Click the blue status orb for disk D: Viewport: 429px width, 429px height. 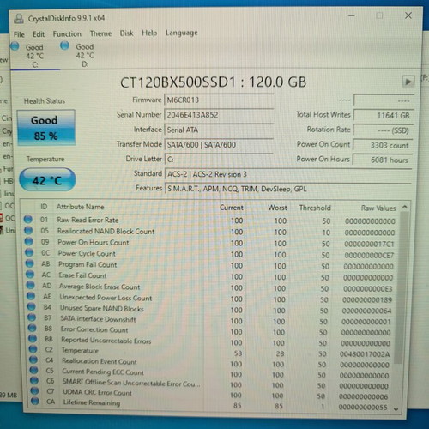point(64,45)
